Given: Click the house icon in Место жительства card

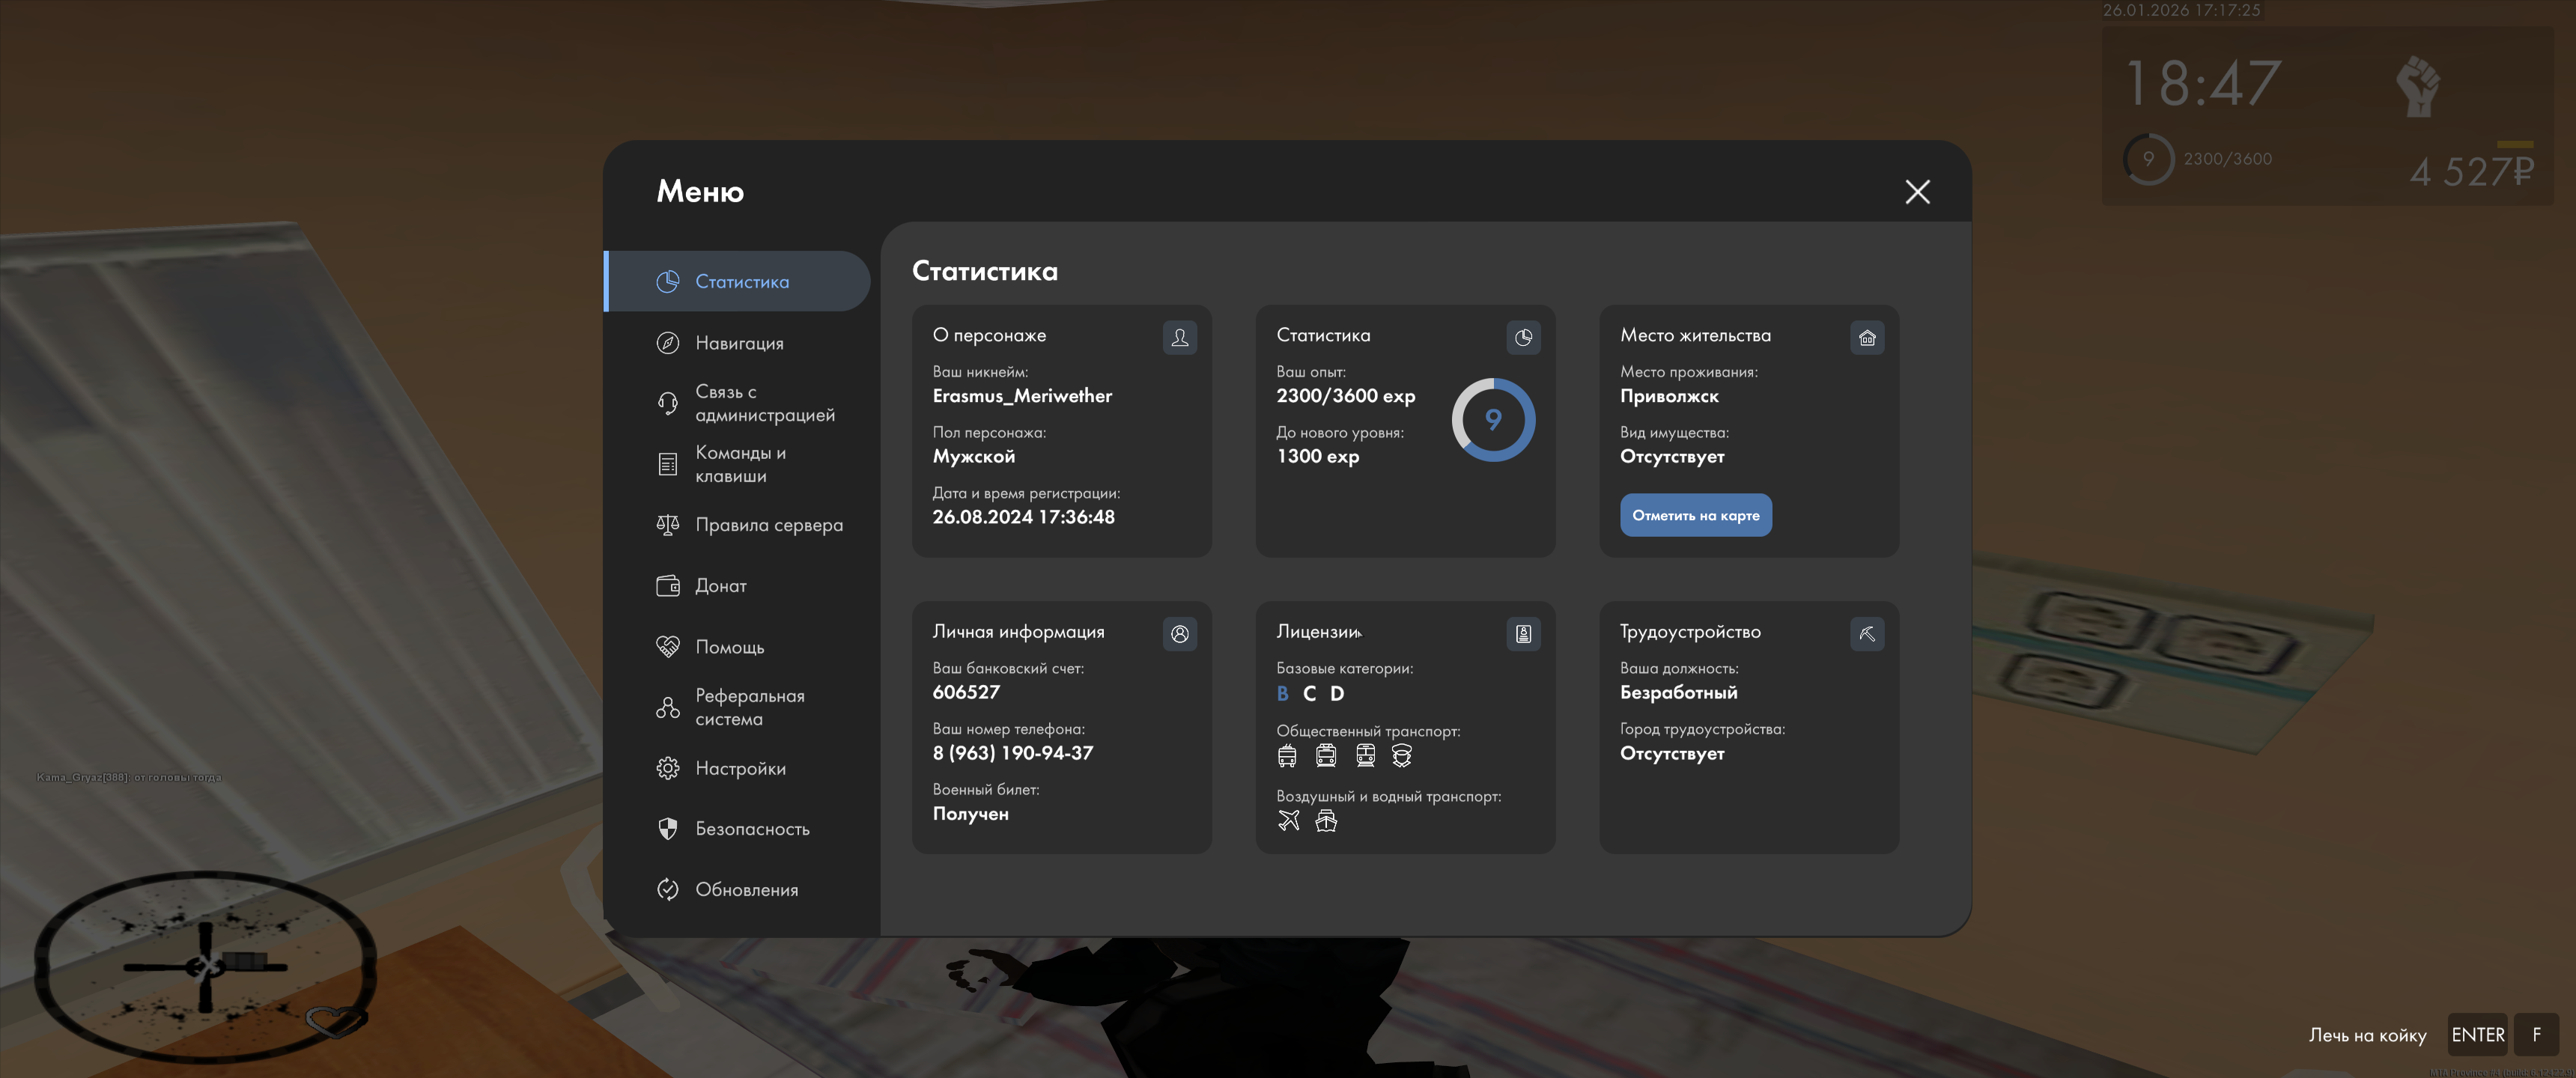Looking at the screenshot, I should point(1866,337).
